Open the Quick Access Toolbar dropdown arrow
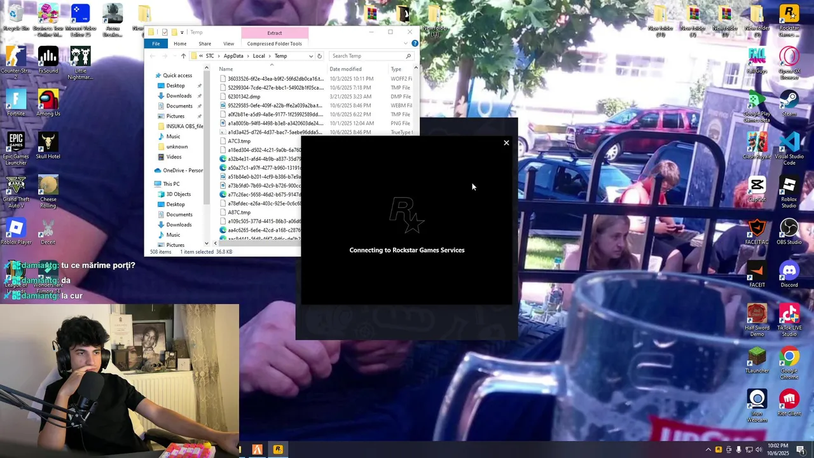This screenshot has width=814, height=458. pyautogui.click(x=182, y=32)
